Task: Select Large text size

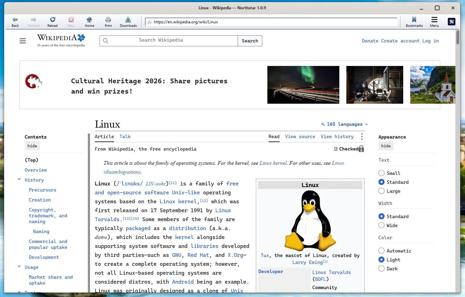Action: [382, 191]
